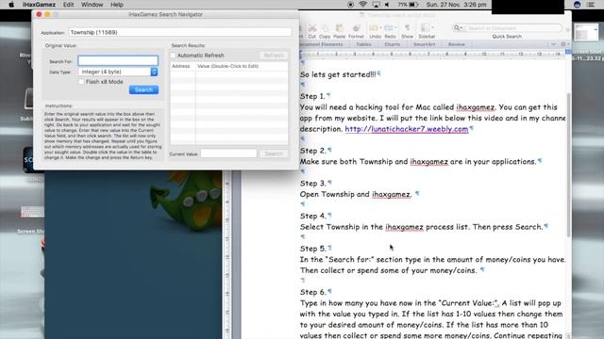Click the blue Search button
This screenshot has width=604, height=339.
click(x=143, y=89)
